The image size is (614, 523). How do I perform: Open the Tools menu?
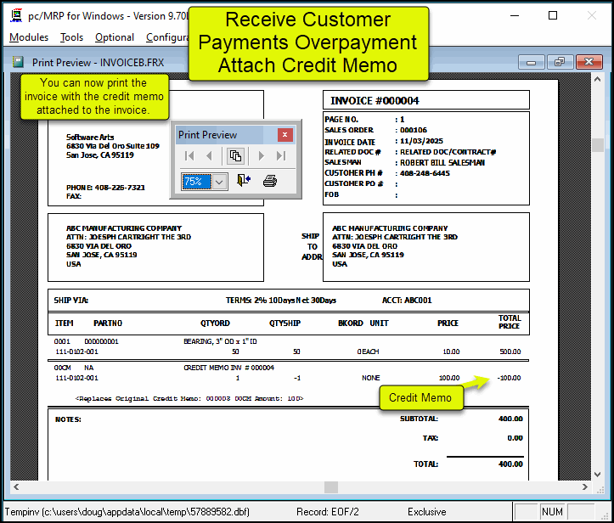[72, 37]
